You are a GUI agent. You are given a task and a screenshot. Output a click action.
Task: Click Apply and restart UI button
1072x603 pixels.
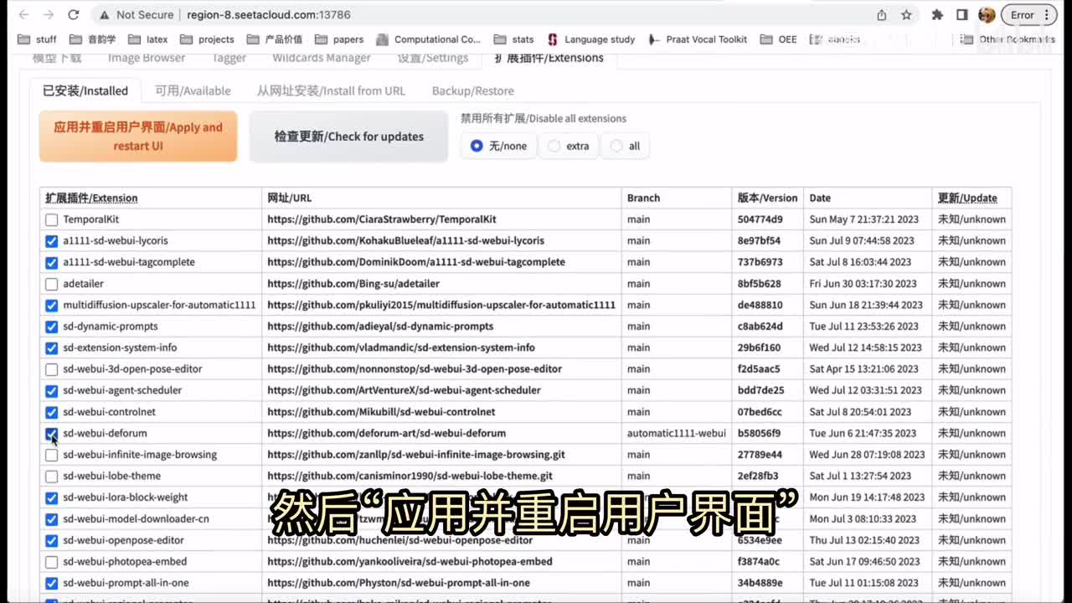[138, 137]
